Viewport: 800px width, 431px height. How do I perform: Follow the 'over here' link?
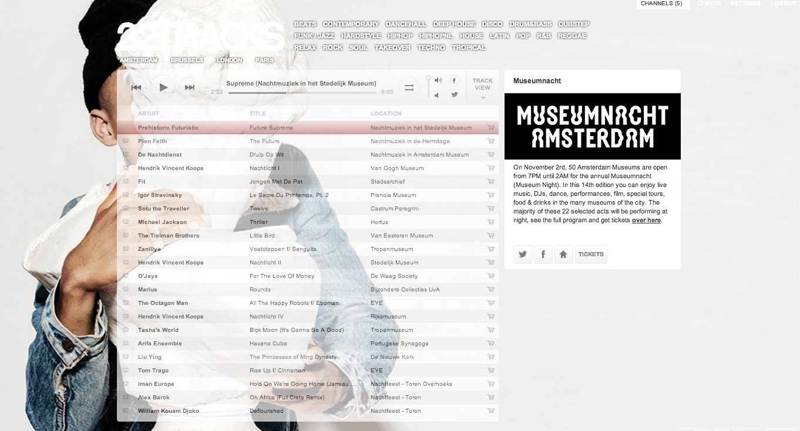[x=646, y=220]
